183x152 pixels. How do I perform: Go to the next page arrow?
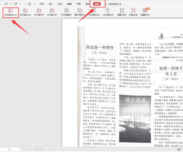pyautogui.click(x=24, y=149)
